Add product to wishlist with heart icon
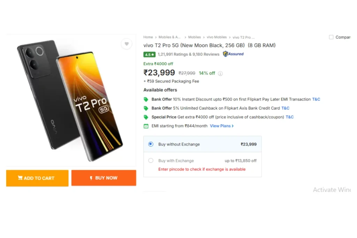 pyautogui.click(x=127, y=44)
